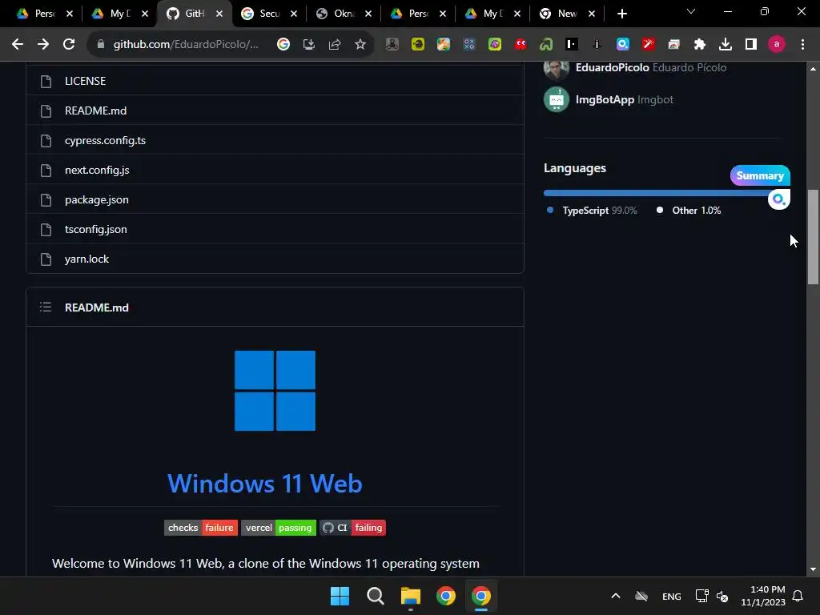Open the README outline list icon
This screenshot has height=615, width=820.
(x=46, y=307)
